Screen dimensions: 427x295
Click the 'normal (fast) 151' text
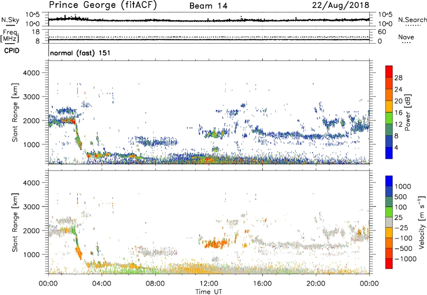click(80, 53)
